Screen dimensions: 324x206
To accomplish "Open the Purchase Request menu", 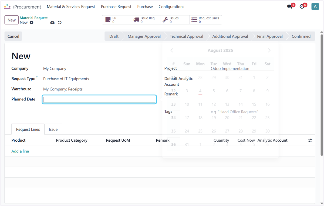I will coord(116,7).
